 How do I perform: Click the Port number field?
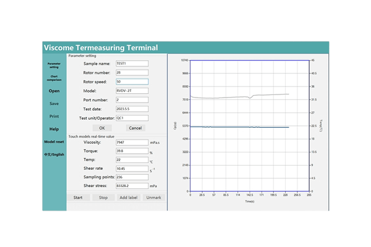tap(131, 99)
